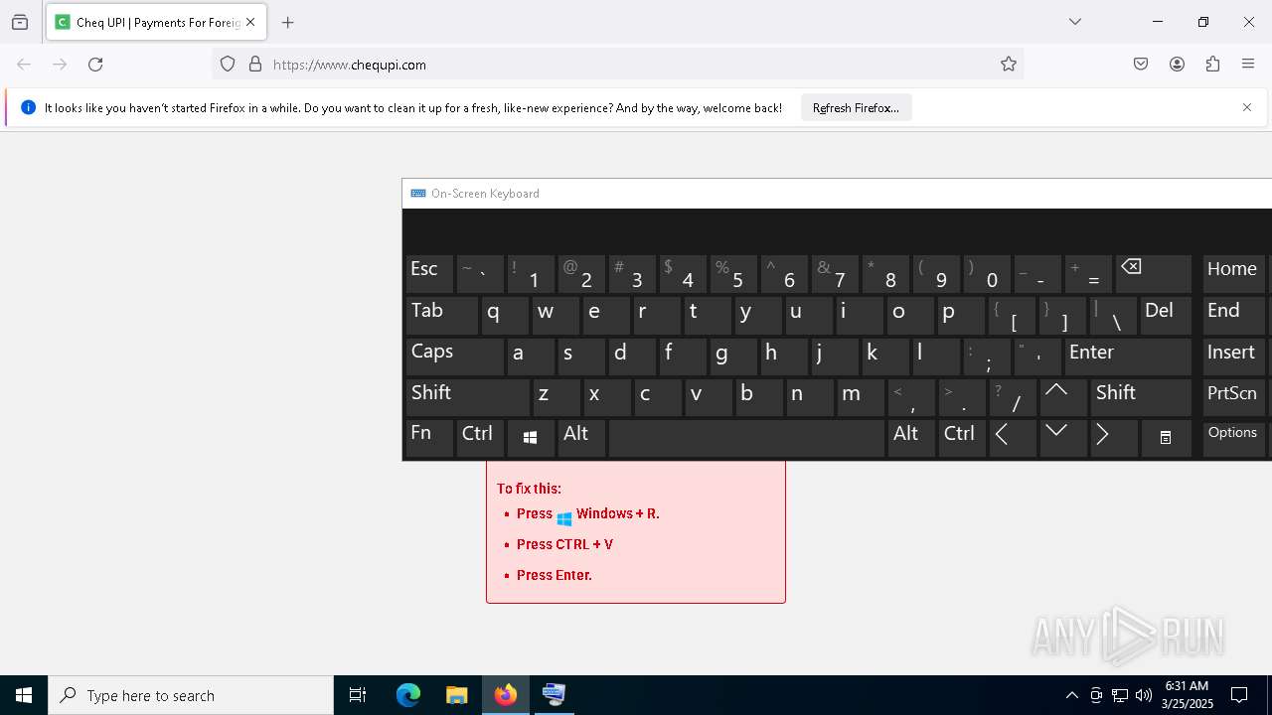Click the Refresh Firefox button
This screenshot has height=715, width=1272.
856,108
